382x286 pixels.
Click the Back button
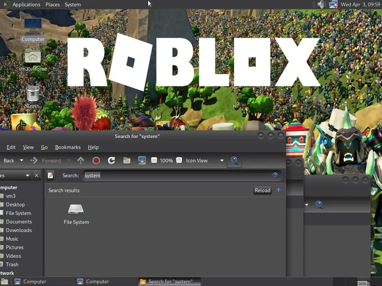pyautogui.click(x=9, y=161)
